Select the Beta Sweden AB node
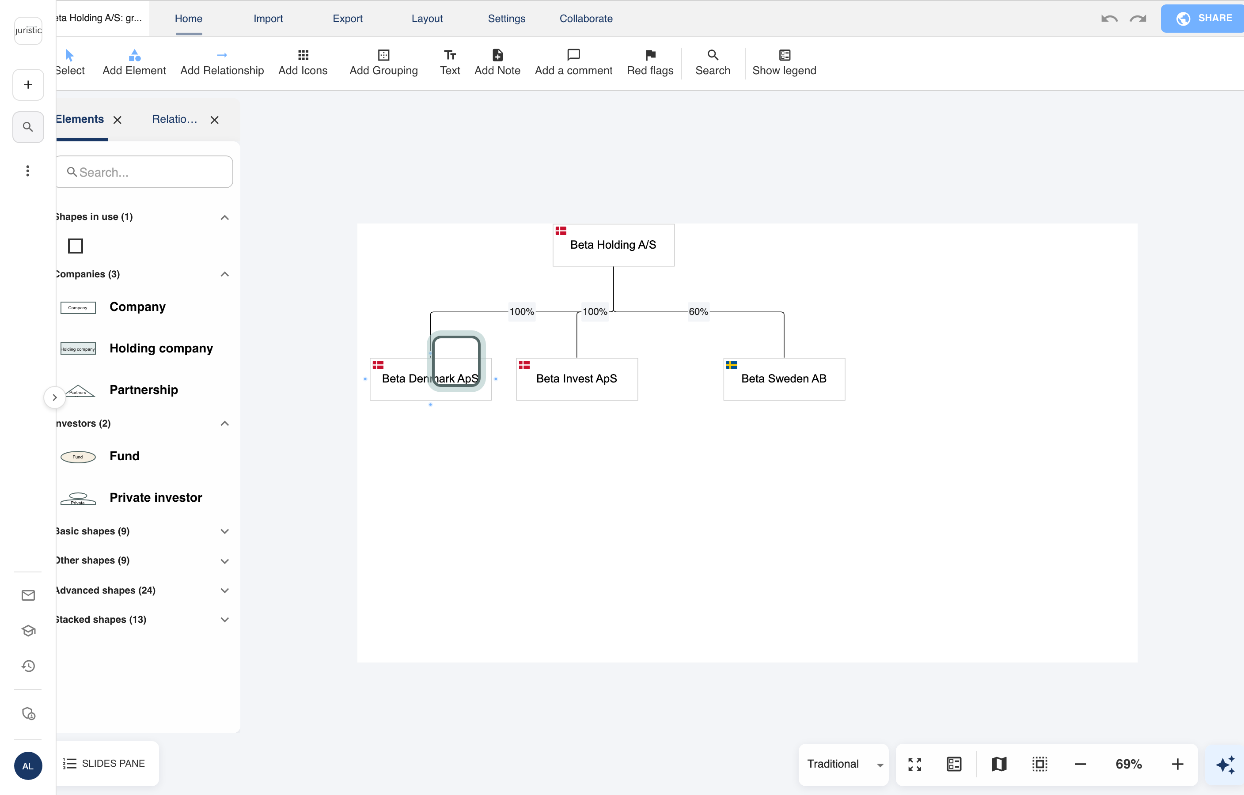1244x795 pixels. 784,379
